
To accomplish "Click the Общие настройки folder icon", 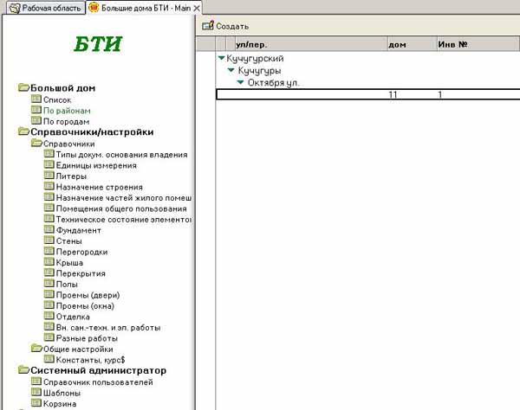I will pyautogui.click(x=36, y=348).
